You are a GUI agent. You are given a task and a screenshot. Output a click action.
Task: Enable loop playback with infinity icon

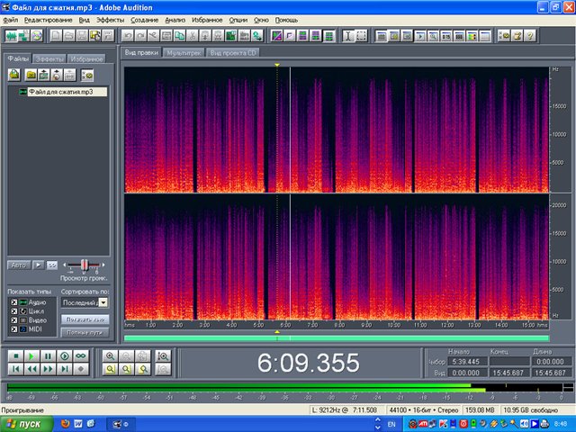(81, 355)
